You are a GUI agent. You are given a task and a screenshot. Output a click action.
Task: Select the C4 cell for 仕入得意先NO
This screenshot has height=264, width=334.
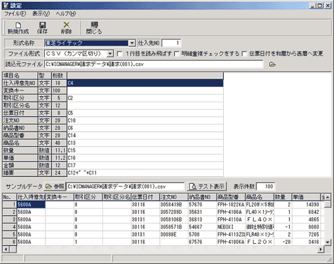(x=145, y=83)
